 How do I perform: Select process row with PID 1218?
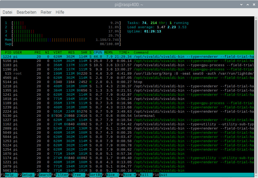click(127, 86)
